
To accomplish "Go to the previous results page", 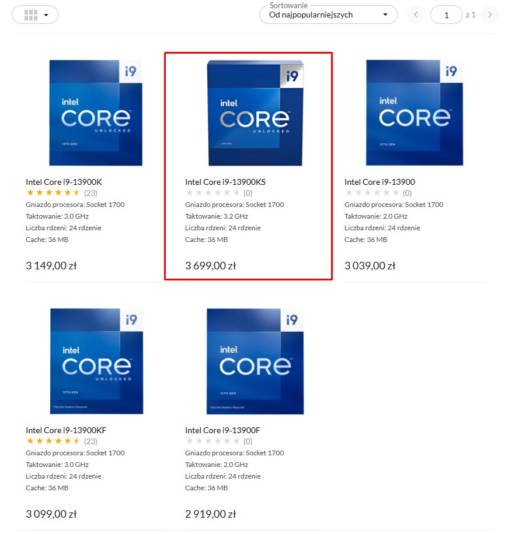I will coord(416,15).
